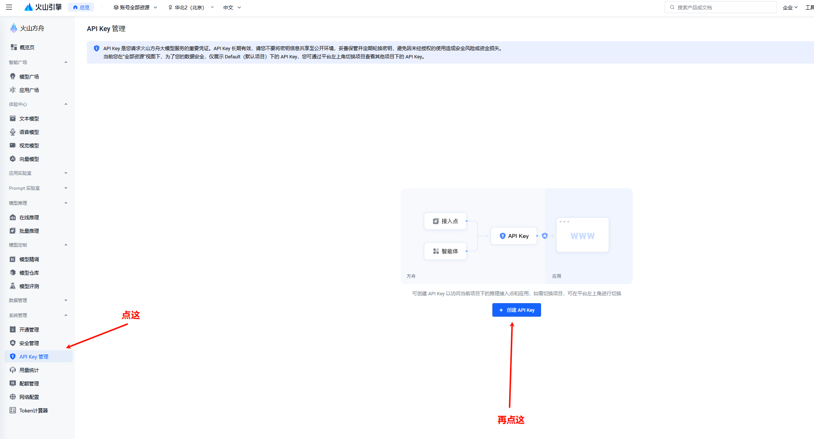Click the 网络配置 globe icon
The height and width of the screenshot is (439, 814).
(13, 397)
